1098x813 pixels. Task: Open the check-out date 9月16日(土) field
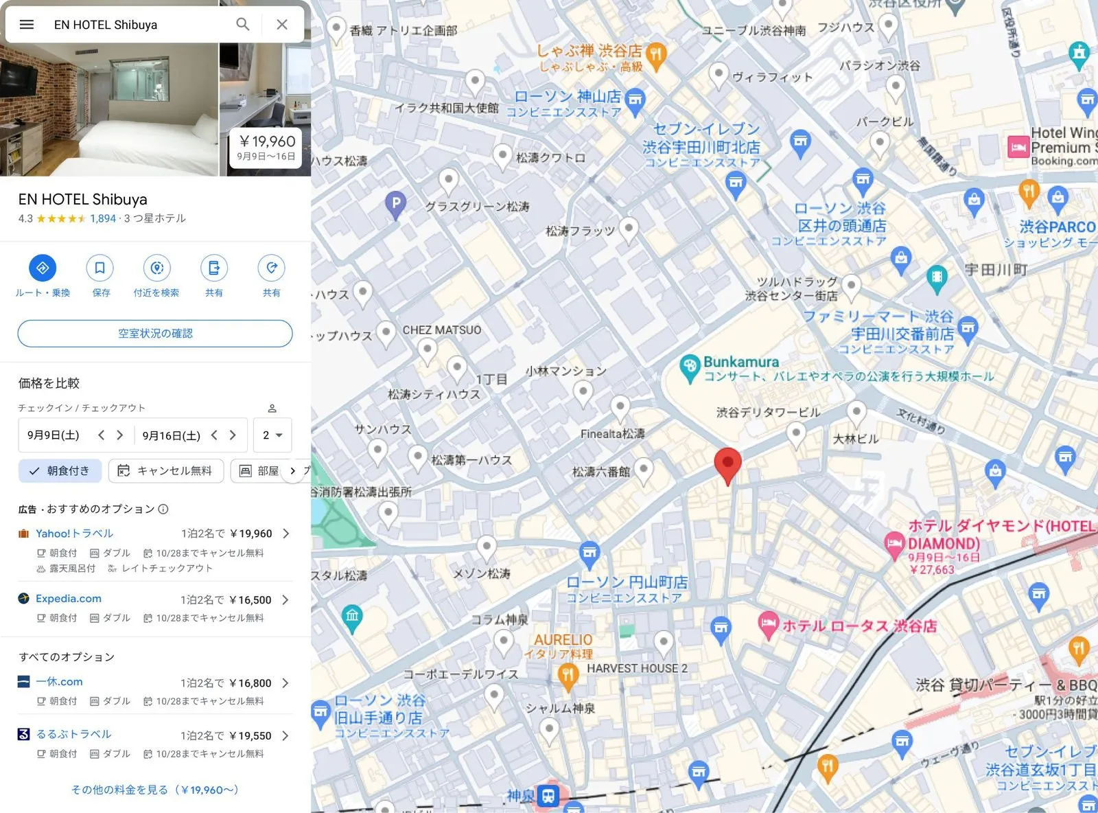click(172, 435)
